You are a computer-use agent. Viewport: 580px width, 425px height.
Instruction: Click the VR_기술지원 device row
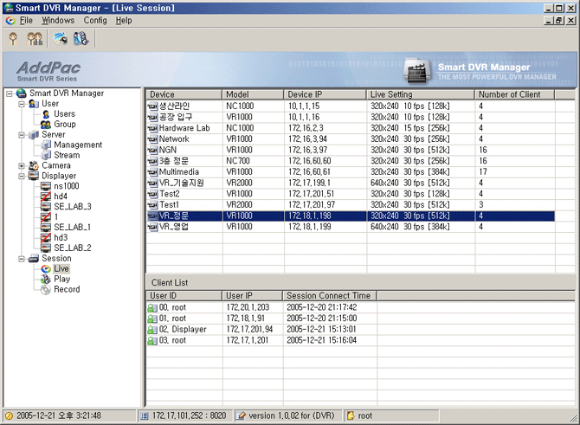coord(351,184)
